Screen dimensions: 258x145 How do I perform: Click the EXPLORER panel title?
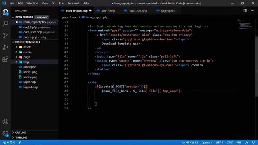pos(21,11)
